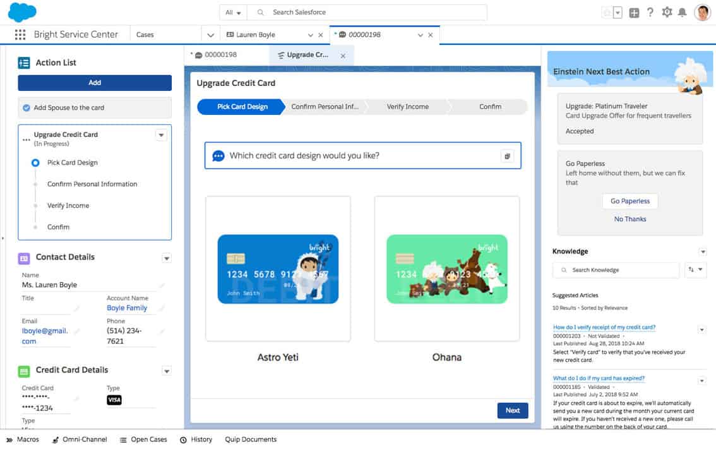
Task: Open the search scope All dropdown
Action: pyautogui.click(x=233, y=13)
